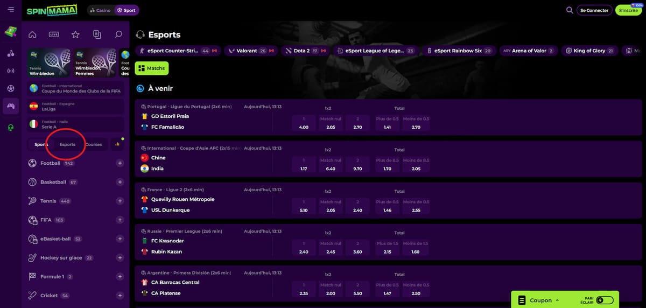Viewport: 646px width, 308px height.
Task: Switch to the Casino tab
Action: [x=100, y=10]
